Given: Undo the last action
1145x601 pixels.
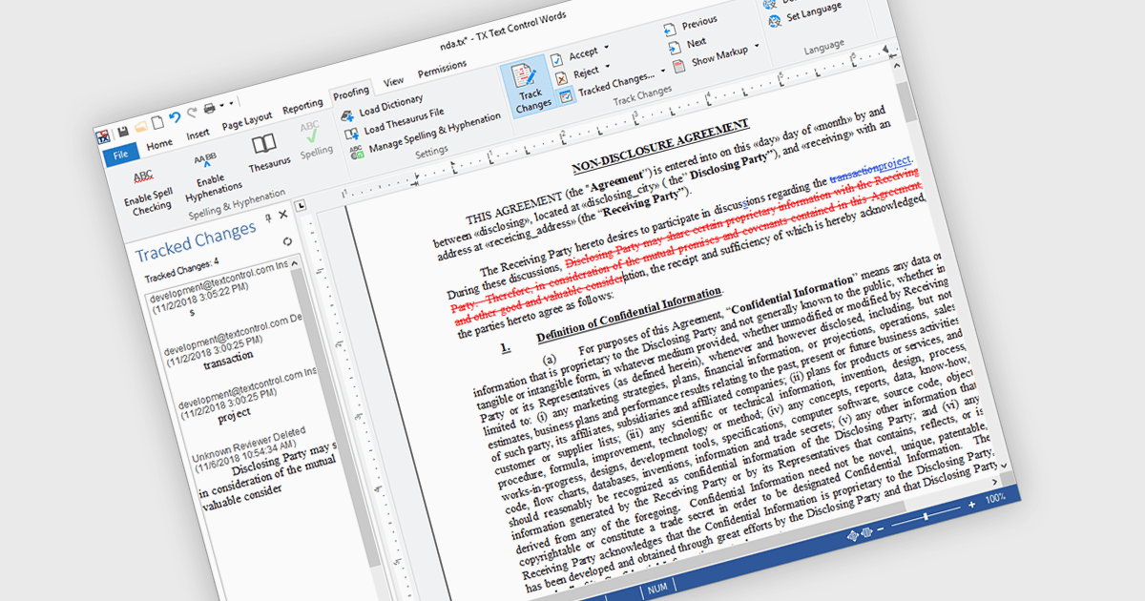Looking at the screenshot, I should 175,117.
